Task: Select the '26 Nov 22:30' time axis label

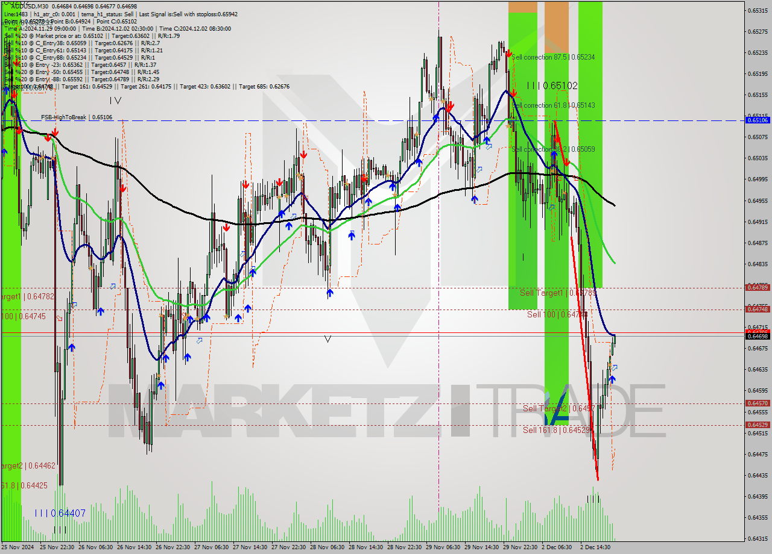Action: 173,547
